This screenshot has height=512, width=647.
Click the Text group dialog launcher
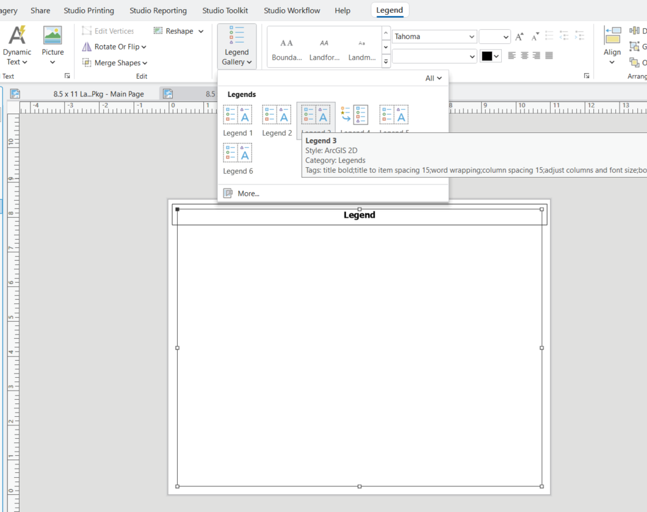pyautogui.click(x=67, y=76)
